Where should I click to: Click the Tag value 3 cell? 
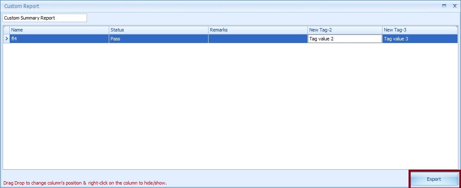click(420, 39)
